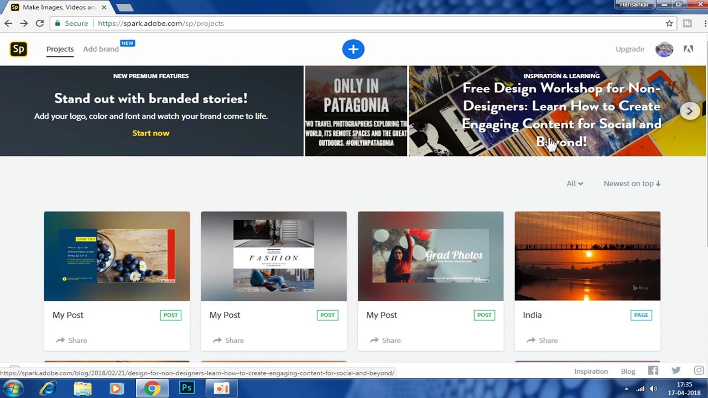The width and height of the screenshot is (708, 398).
Task: Create a new project with the blue plus button
Action: [353, 49]
